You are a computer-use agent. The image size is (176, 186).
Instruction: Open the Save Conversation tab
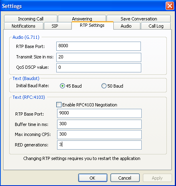(139, 19)
